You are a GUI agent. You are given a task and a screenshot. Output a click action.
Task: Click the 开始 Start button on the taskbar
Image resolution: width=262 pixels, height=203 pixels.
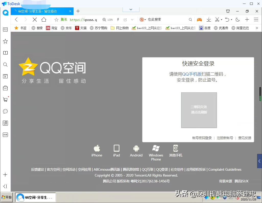pyautogui.click(x=6, y=197)
